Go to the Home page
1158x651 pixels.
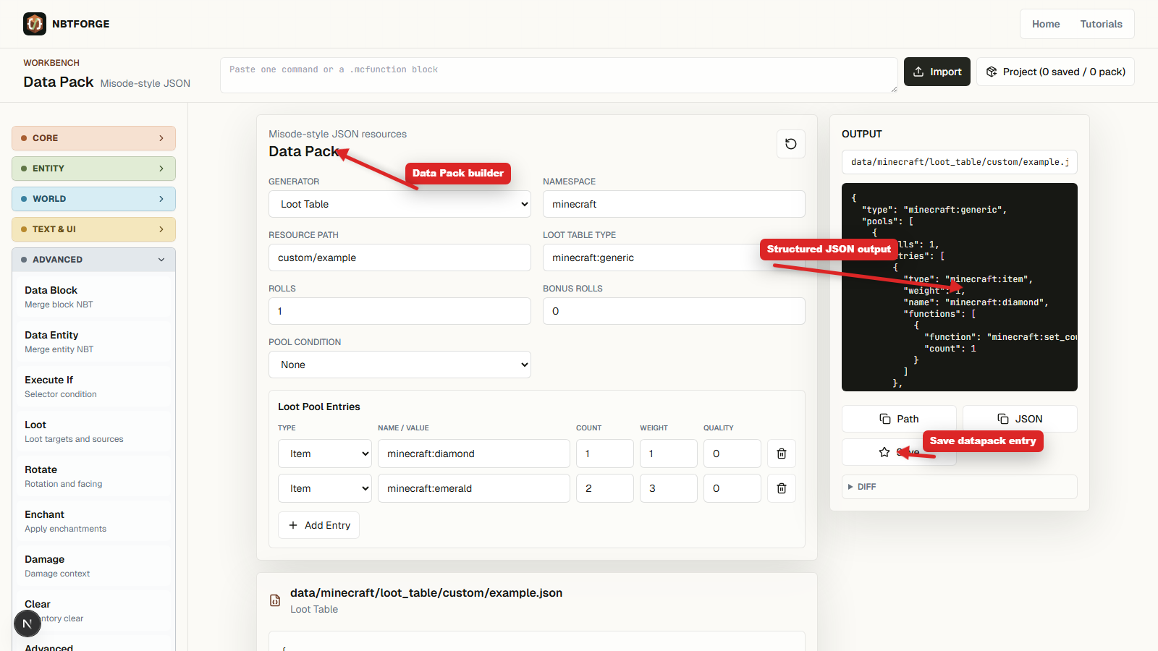(x=1046, y=24)
